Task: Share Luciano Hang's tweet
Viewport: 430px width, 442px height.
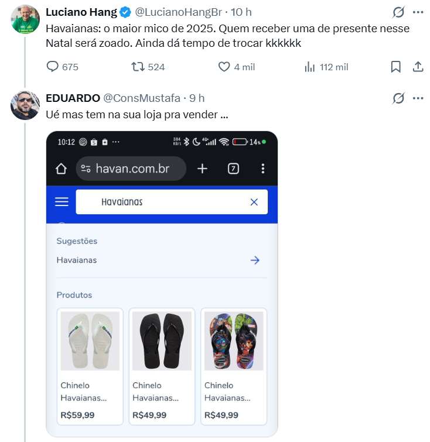Action: tap(418, 67)
